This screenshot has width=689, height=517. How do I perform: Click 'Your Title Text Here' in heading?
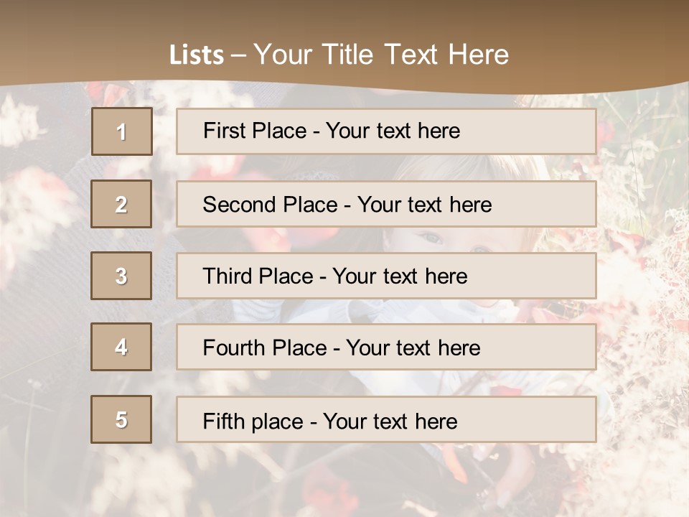point(381,55)
